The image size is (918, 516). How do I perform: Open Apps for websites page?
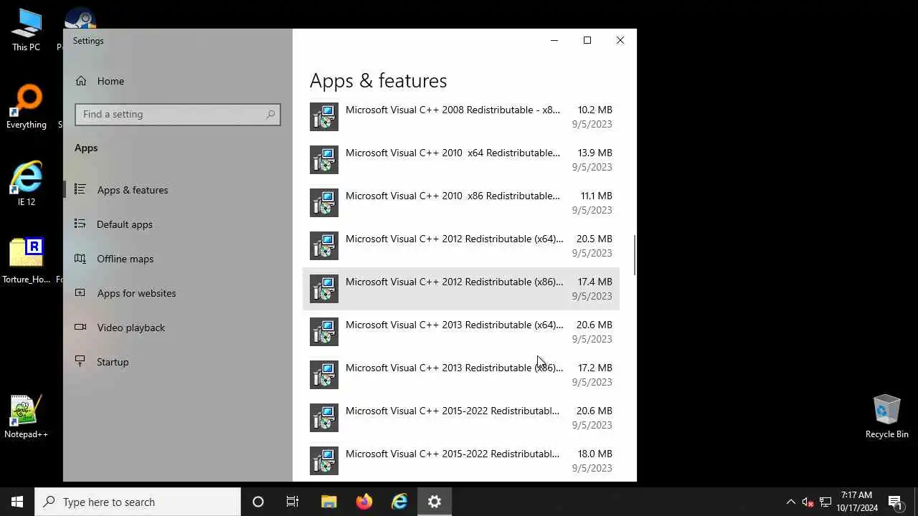click(177, 293)
